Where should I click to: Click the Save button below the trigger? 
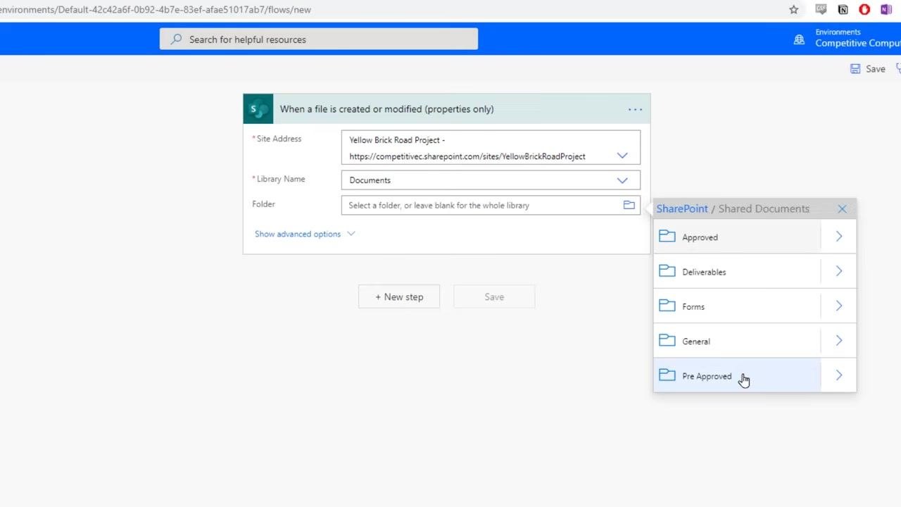click(x=494, y=296)
